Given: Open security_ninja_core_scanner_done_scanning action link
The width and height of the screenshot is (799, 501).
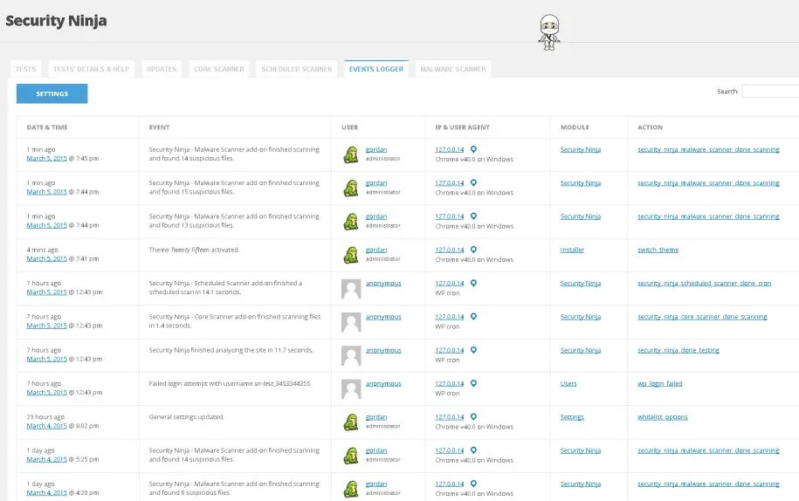Looking at the screenshot, I should click(x=702, y=317).
